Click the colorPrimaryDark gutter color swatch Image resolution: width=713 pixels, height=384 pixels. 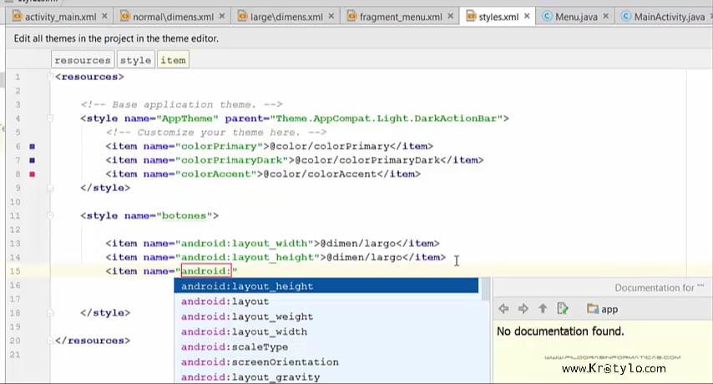click(33, 160)
